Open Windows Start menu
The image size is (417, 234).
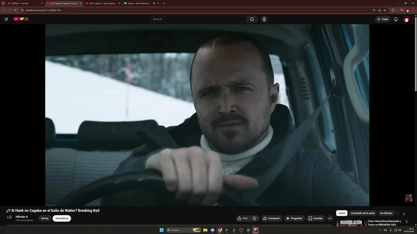point(162,230)
